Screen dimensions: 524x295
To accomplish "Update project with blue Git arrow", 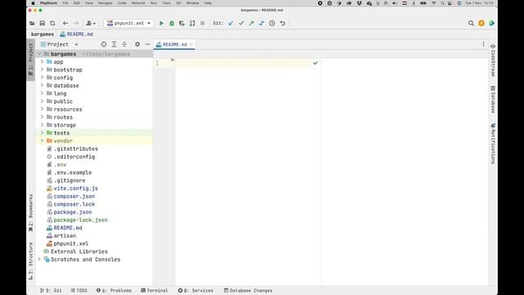I will point(231,23).
